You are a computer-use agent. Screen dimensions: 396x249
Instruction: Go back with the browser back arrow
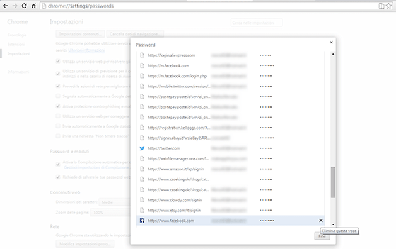click(6, 6)
